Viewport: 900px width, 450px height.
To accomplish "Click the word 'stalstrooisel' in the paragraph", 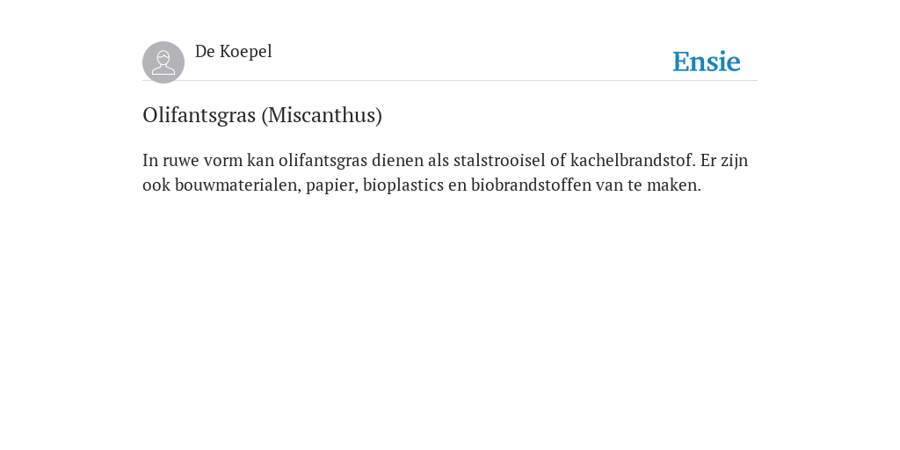I will 499,160.
